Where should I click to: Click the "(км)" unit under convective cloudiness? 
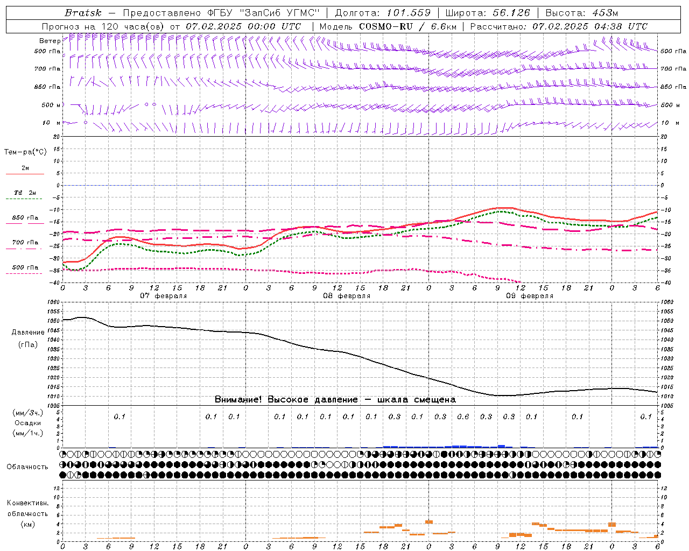tap(27, 524)
